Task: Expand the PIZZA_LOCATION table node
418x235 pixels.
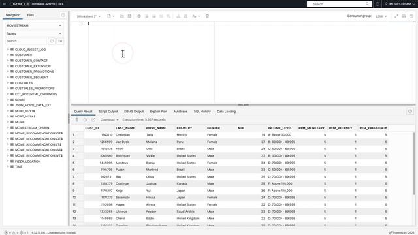Action: [x=8, y=161]
